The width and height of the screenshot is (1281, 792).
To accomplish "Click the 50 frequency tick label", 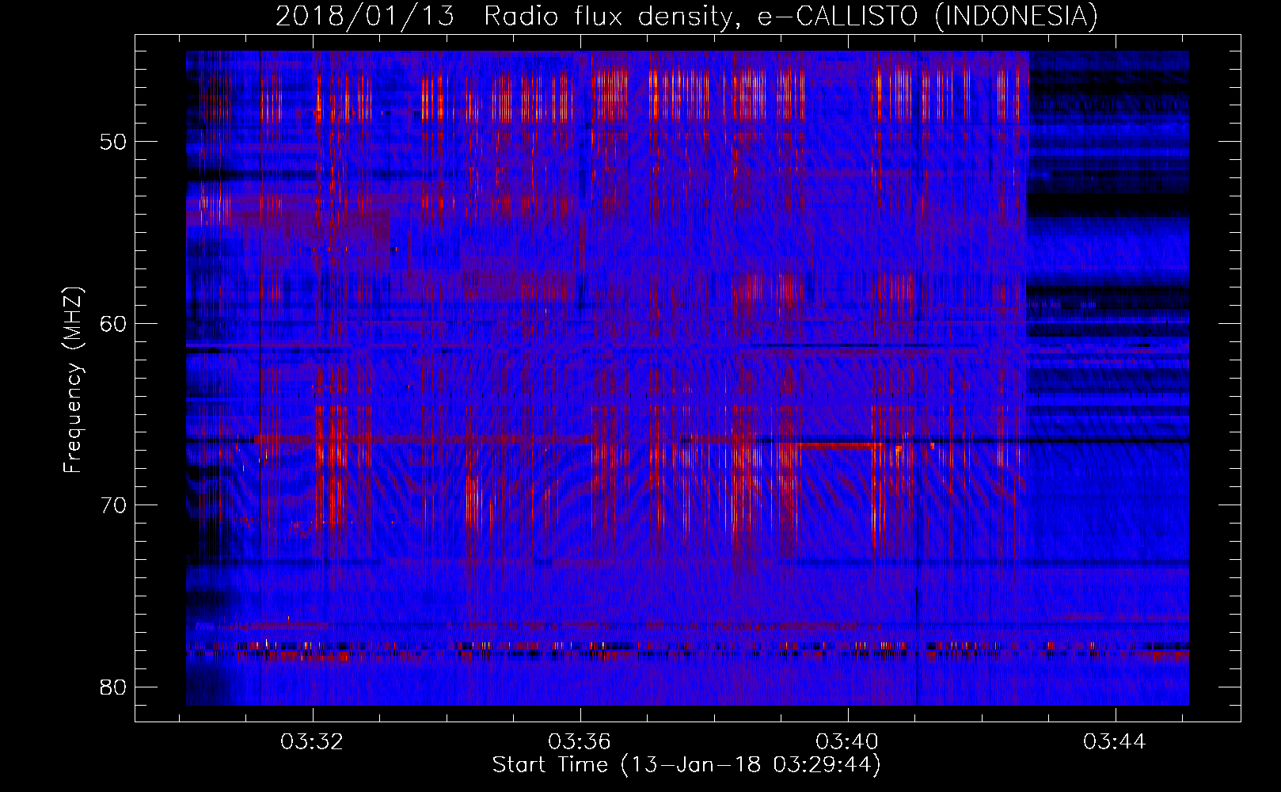I will coord(113,142).
